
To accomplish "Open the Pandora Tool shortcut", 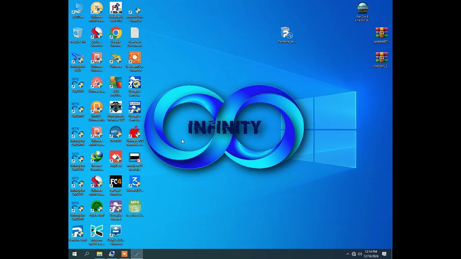I will point(77,233).
